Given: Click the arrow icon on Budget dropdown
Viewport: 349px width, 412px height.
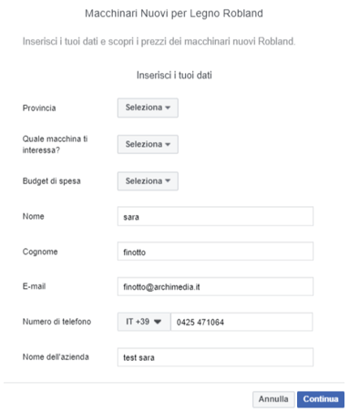Looking at the screenshot, I should (x=168, y=181).
